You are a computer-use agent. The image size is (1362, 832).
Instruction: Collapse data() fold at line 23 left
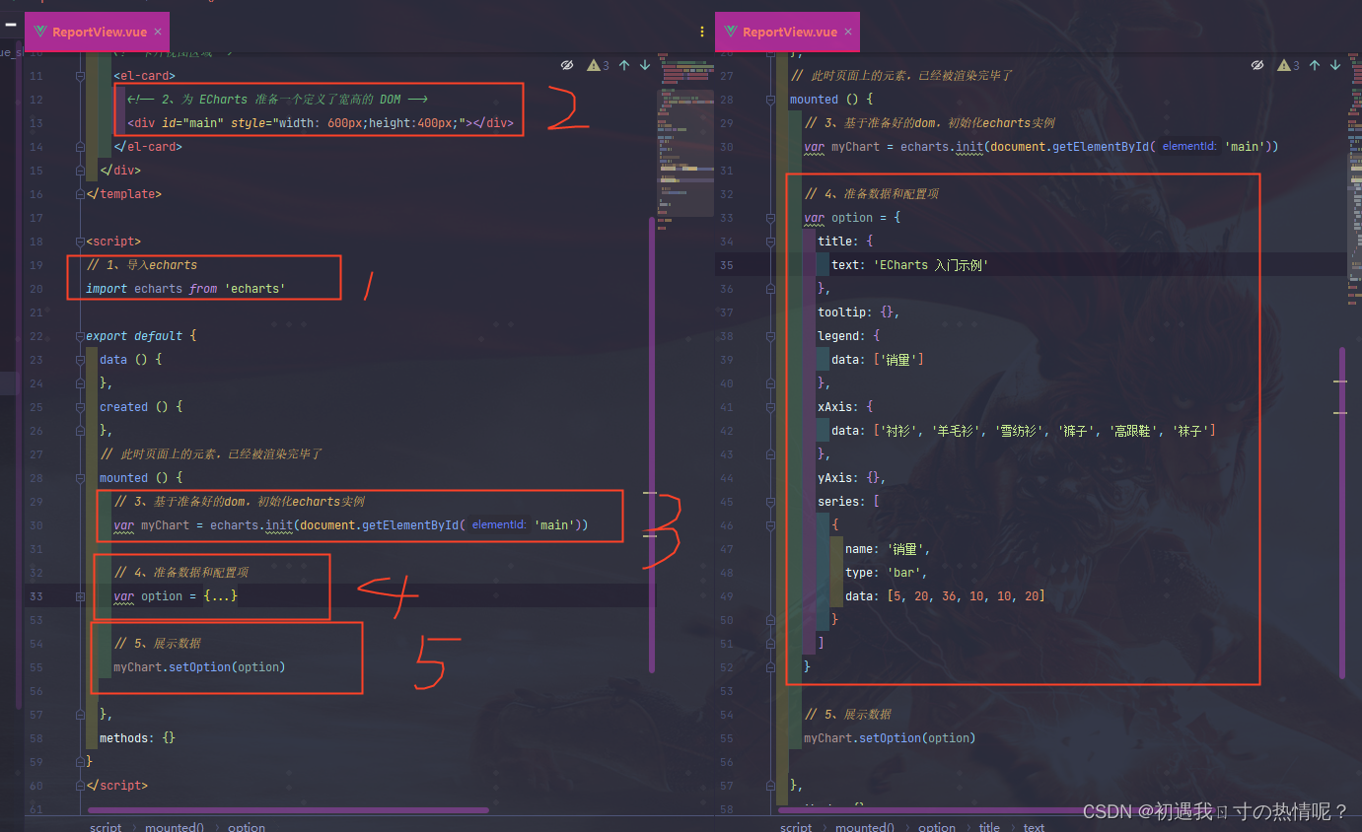(80, 360)
